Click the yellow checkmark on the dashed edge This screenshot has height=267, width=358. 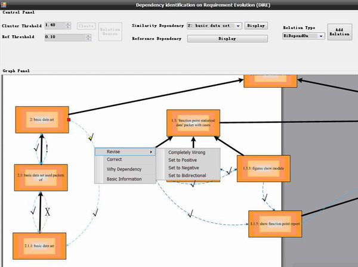[x=91, y=138]
